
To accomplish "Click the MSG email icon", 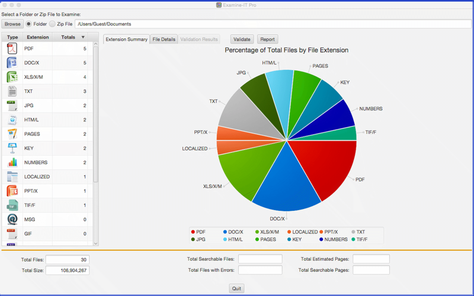I will tap(12, 220).
